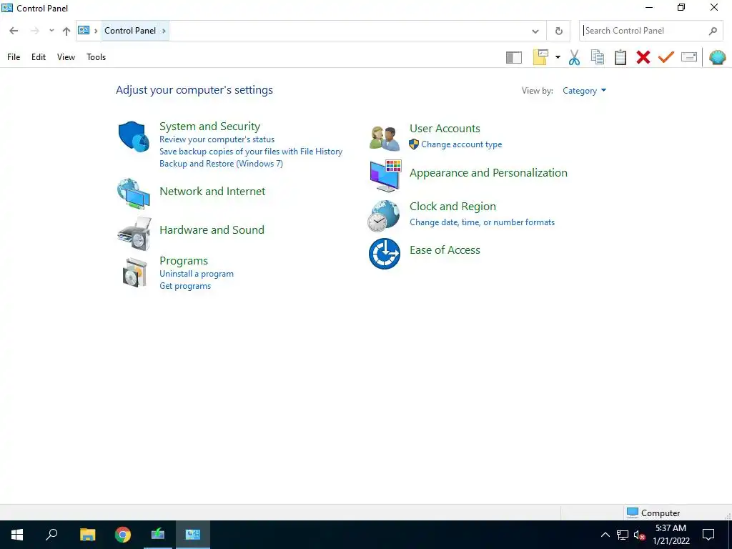Click the forward navigation arrow

pyautogui.click(x=34, y=31)
